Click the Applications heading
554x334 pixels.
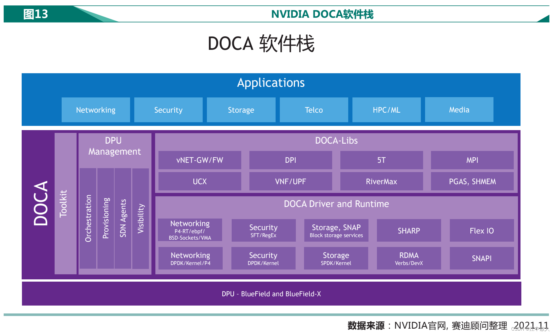[x=271, y=83]
